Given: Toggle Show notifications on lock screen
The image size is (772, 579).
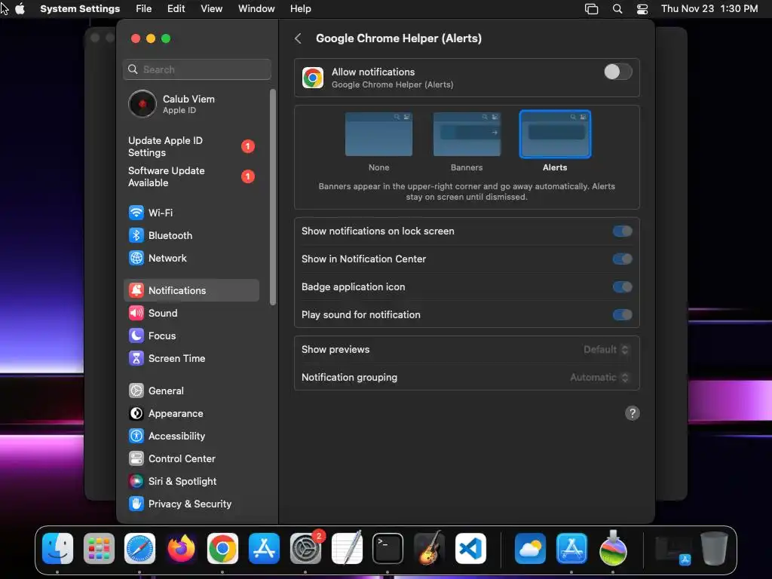Looking at the screenshot, I should [622, 231].
